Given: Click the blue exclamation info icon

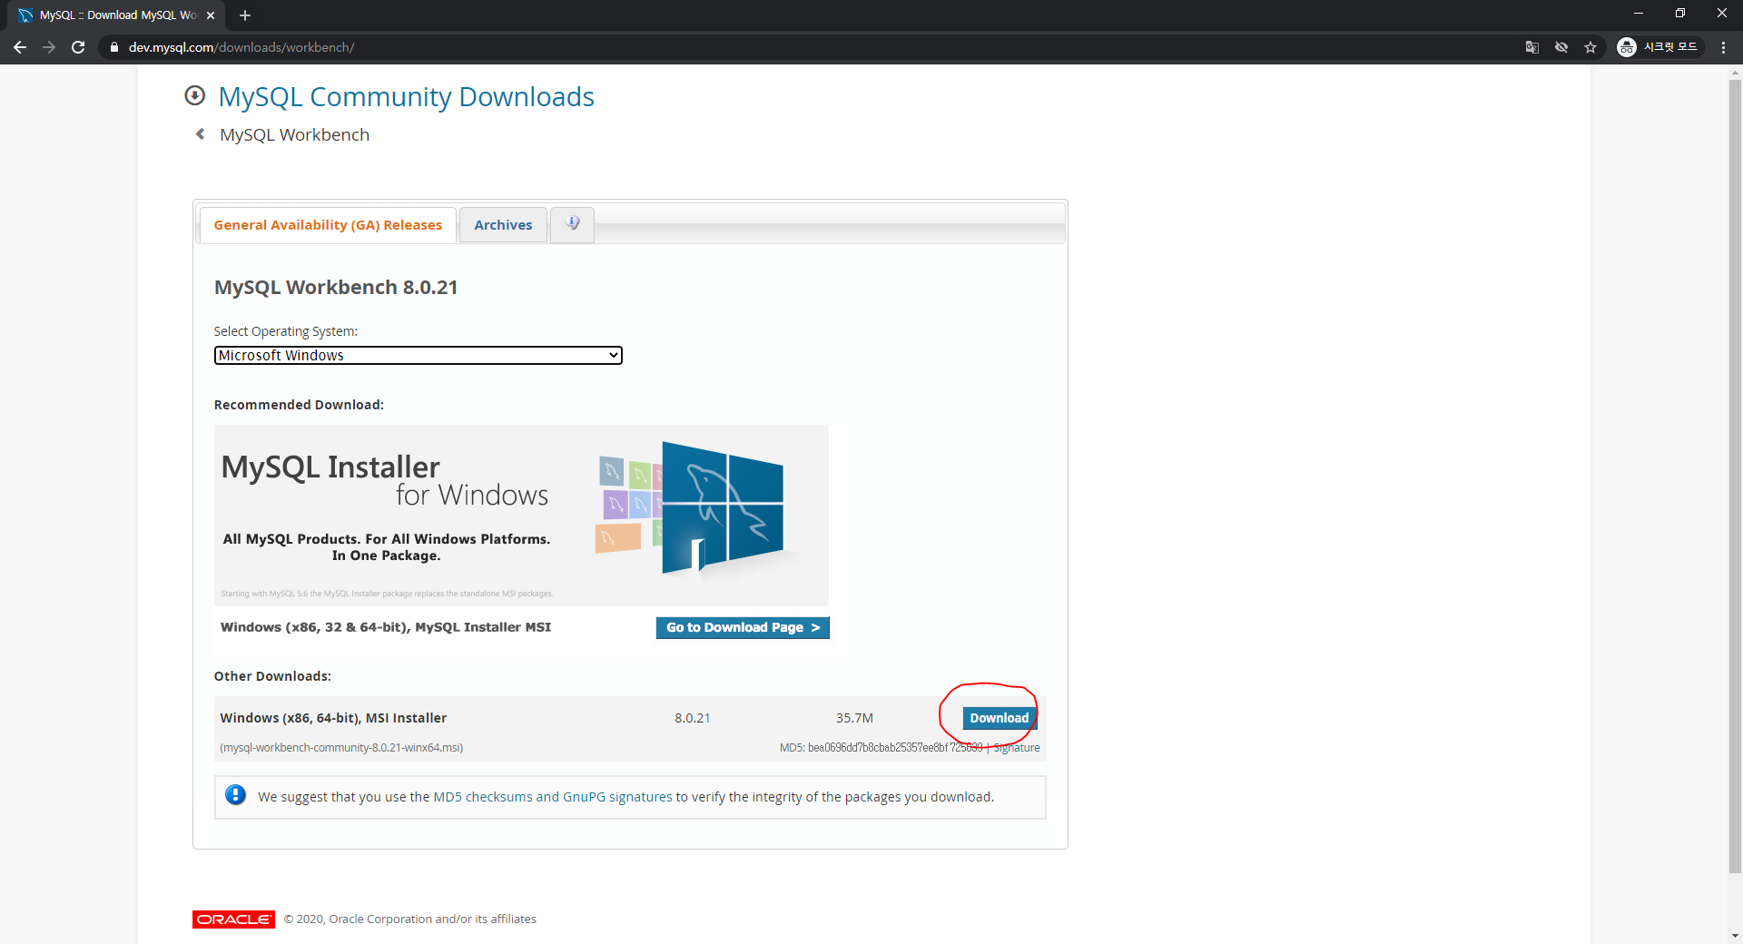Looking at the screenshot, I should [235, 795].
